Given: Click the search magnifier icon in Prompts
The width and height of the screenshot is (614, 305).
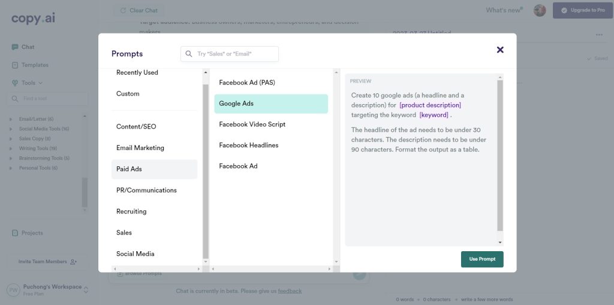Looking at the screenshot, I should tap(189, 54).
